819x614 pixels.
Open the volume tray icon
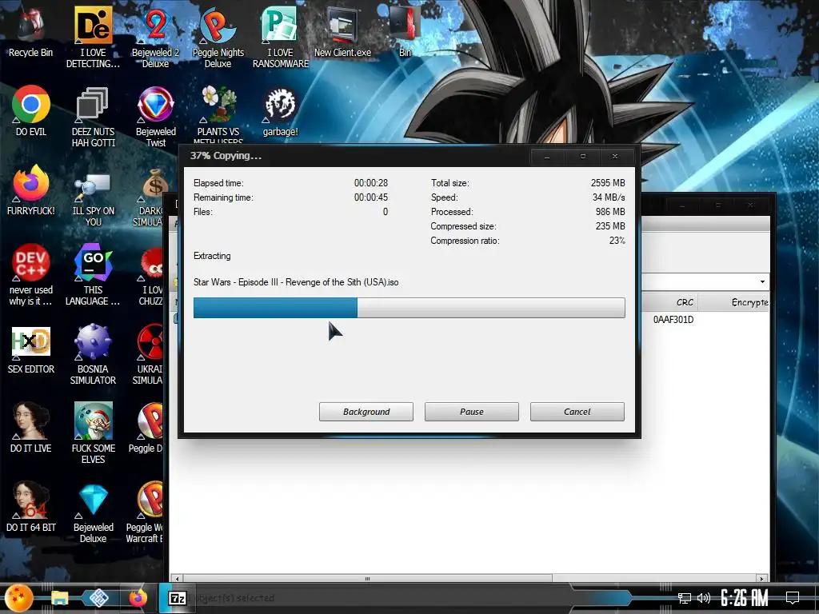(704, 598)
